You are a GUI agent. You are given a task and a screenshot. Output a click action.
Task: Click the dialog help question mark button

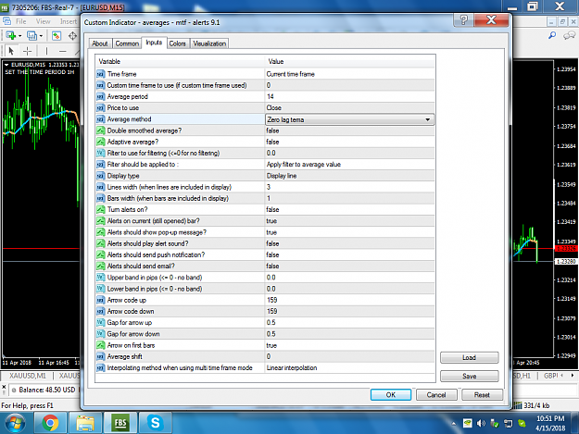tap(464, 20)
